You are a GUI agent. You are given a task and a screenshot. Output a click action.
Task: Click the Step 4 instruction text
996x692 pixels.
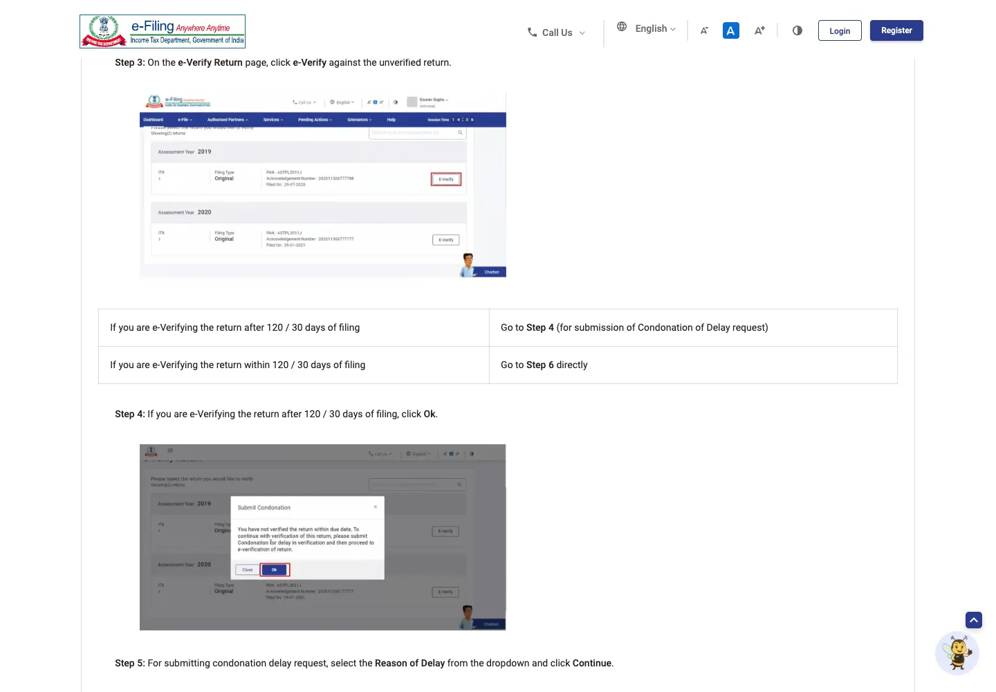pyautogui.click(x=276, y=414)
